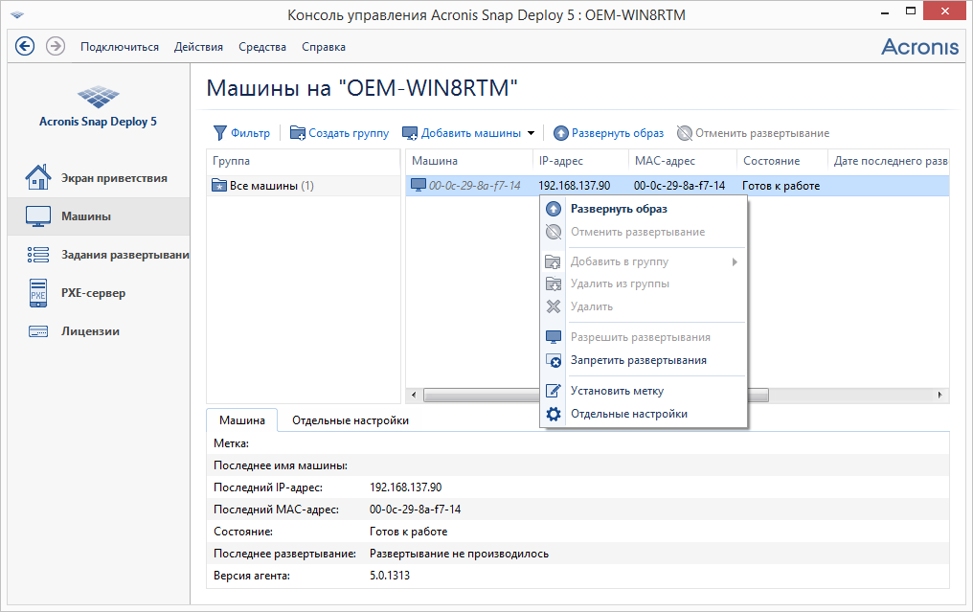Select Машины monitor icon in sidebar
This screenshot has height=612, width=973.
[x=38, y=216]
